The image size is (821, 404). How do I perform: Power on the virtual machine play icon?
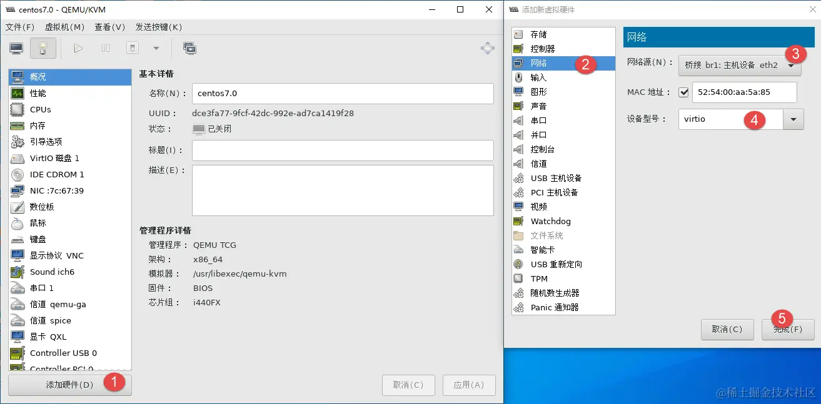tap(78, 48)
